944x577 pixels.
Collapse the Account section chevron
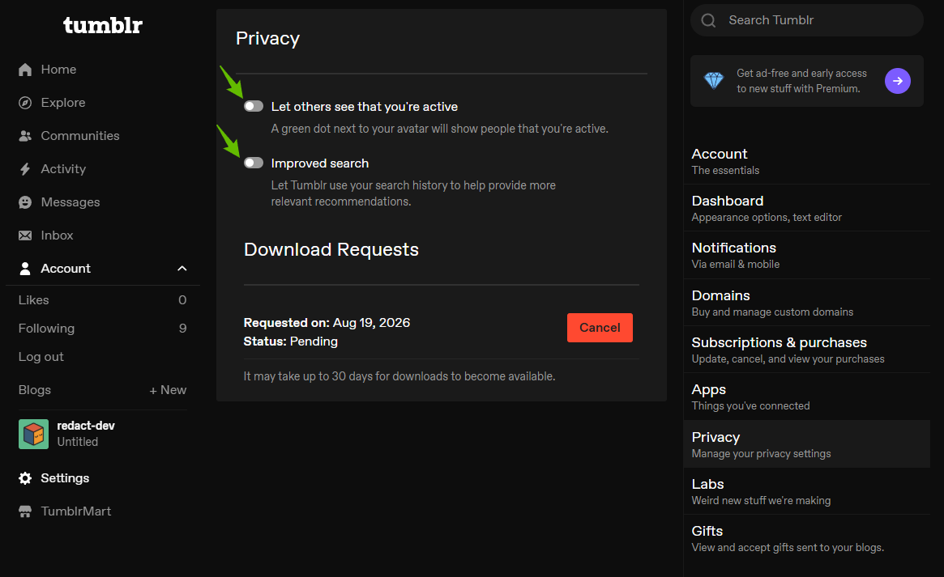tap(182, 269)
